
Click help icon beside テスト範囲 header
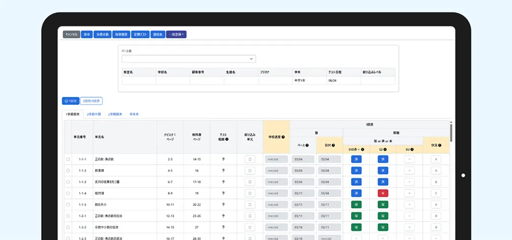(227, 139)
